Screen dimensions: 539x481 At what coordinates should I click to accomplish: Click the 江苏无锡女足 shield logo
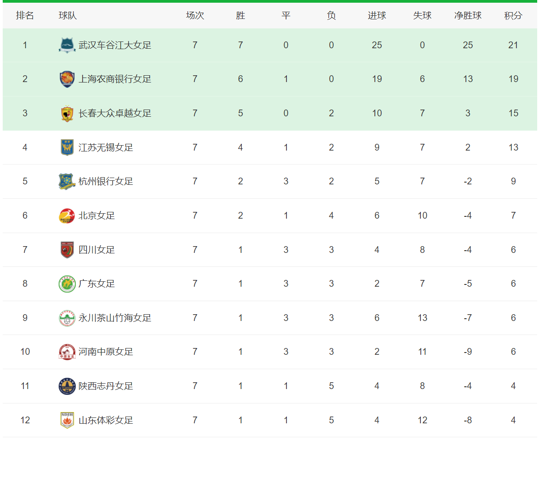[x=67, y=147]
